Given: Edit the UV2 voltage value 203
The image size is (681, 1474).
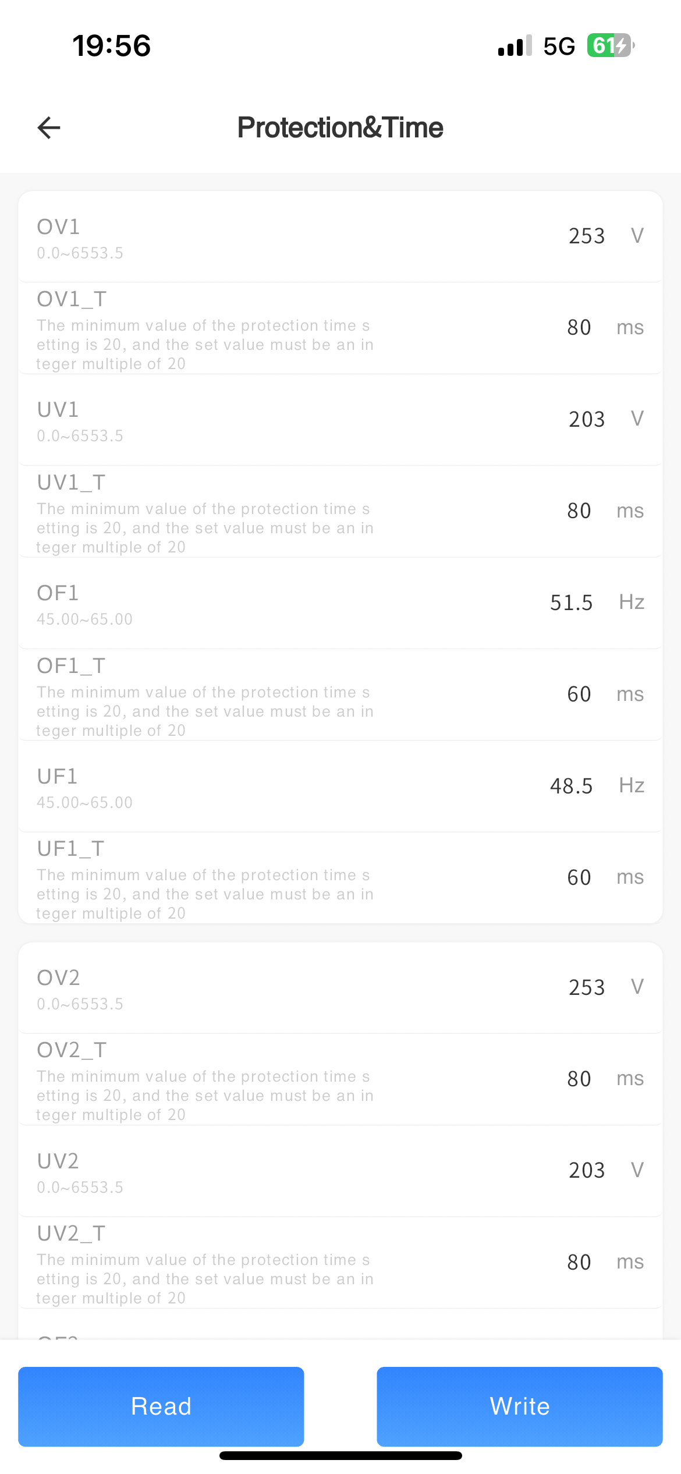Looking at the screenshot, I should [x=586, y=1170].
